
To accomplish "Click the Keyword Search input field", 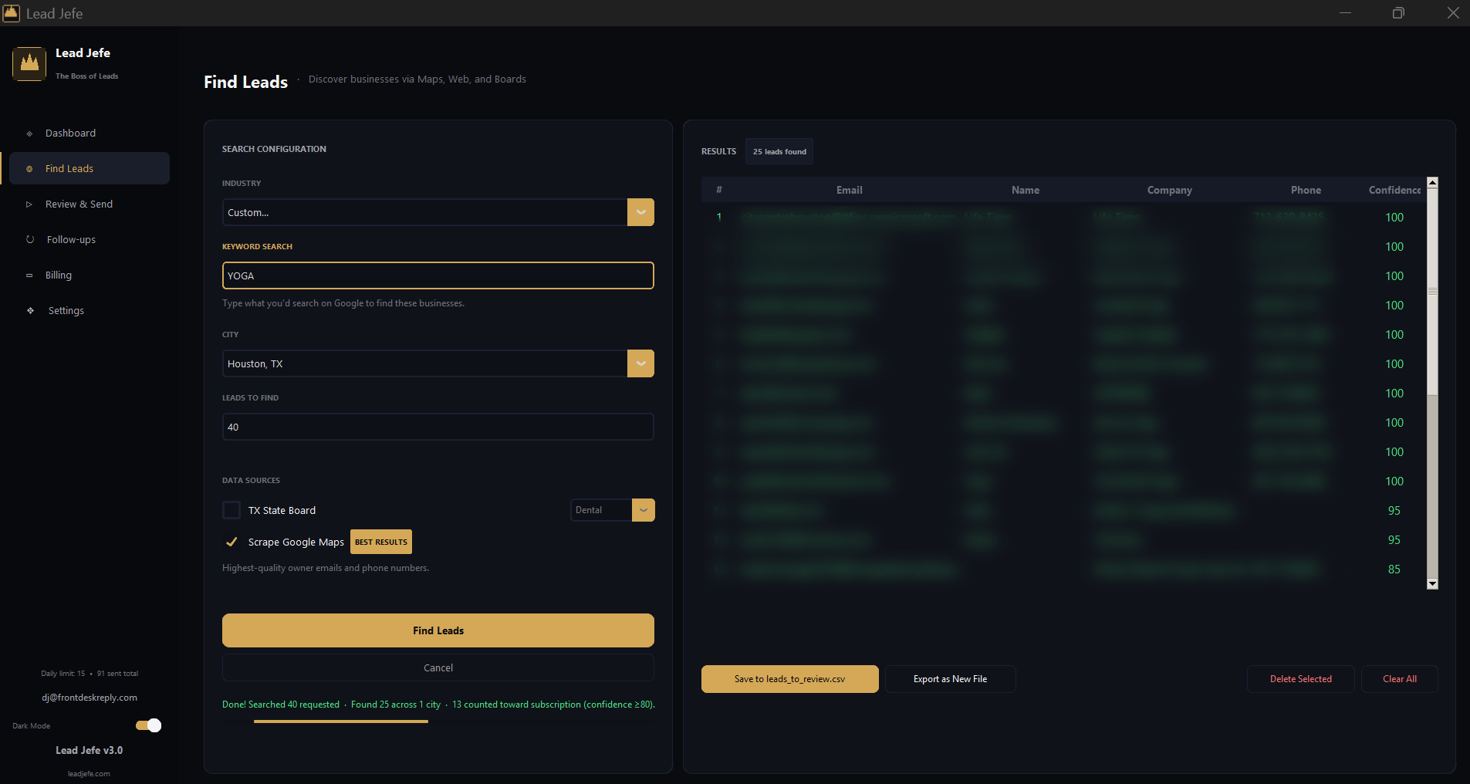I will pyautogui.click(x=438, y=275).
